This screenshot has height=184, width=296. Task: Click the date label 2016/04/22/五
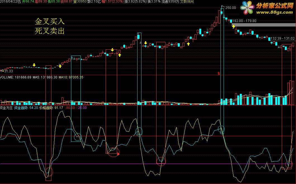coord(10,1)
